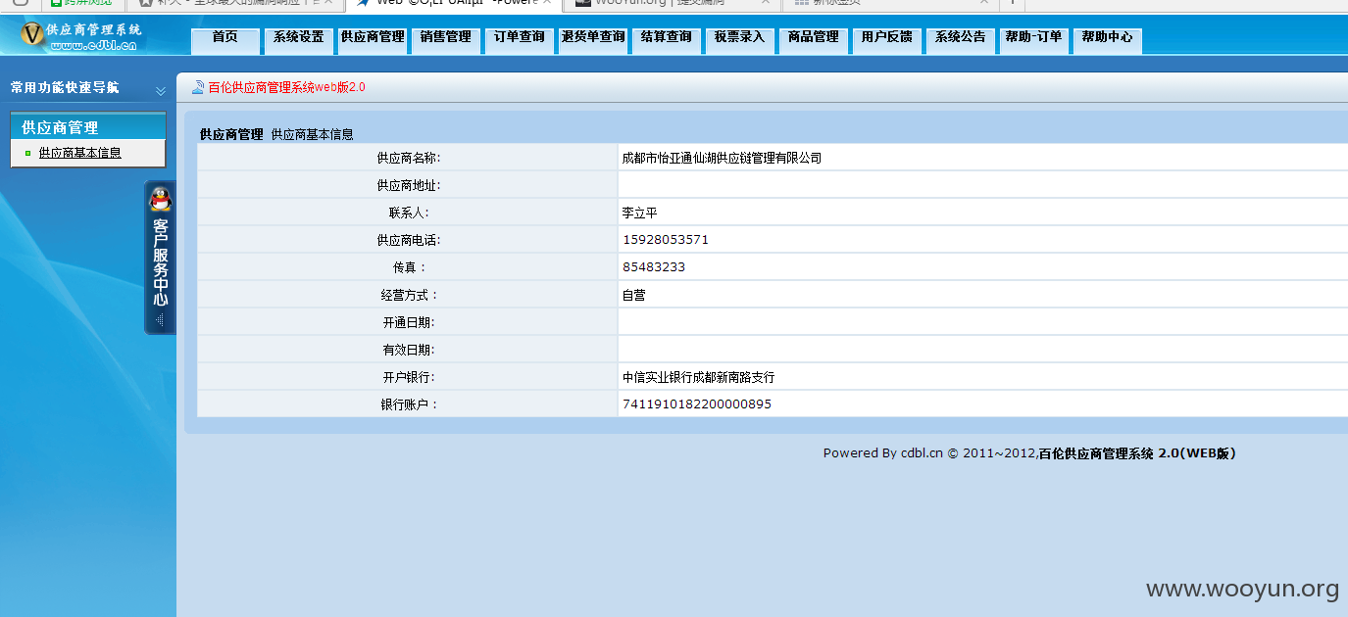The height and width of the screenshot is (617, 1348).
Task: Select phone number 15928053571
Action: tap(666, 240)
